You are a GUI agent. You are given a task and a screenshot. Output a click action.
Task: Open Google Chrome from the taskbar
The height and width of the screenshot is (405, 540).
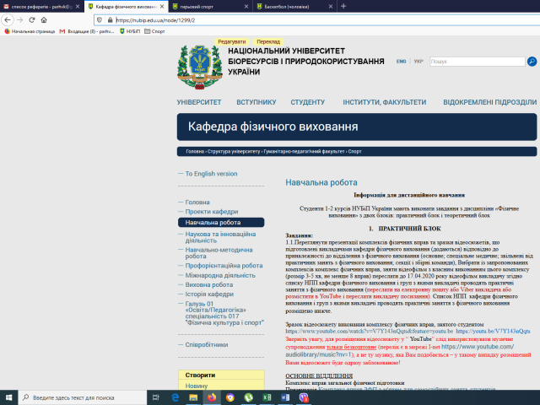[230, 397]
